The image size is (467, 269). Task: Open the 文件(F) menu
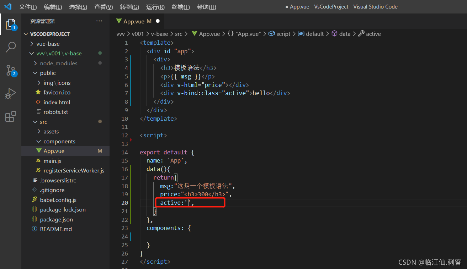click(x=28, y=7)
